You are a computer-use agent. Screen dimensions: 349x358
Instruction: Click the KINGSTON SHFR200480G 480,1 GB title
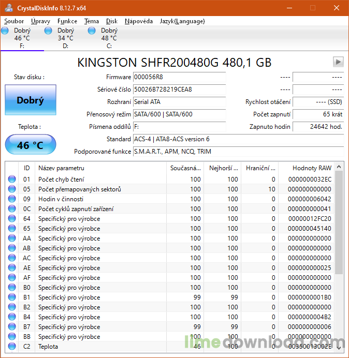pyautogui.click(x=174, y=62)
